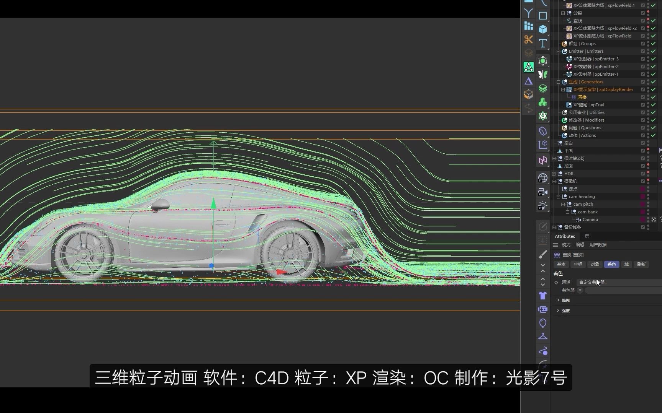Disable the green checkmark for xpEmitter-1
Image resolution: width=662 pixels, height=413 pixels.
(652, 74)
